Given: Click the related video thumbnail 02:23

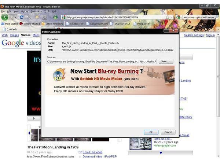Looking at the screenshot, I should coord(140,144).
